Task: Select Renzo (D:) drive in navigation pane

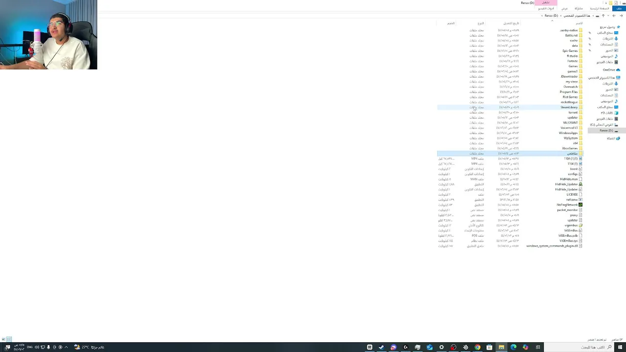Action: point(606,131)
